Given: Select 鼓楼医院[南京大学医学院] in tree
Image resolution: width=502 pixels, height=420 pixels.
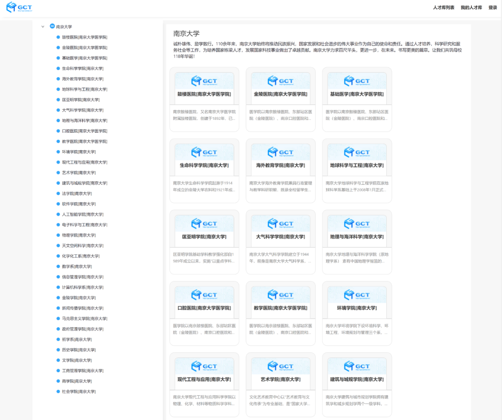Looking at the screenshot, I should 85,38.
